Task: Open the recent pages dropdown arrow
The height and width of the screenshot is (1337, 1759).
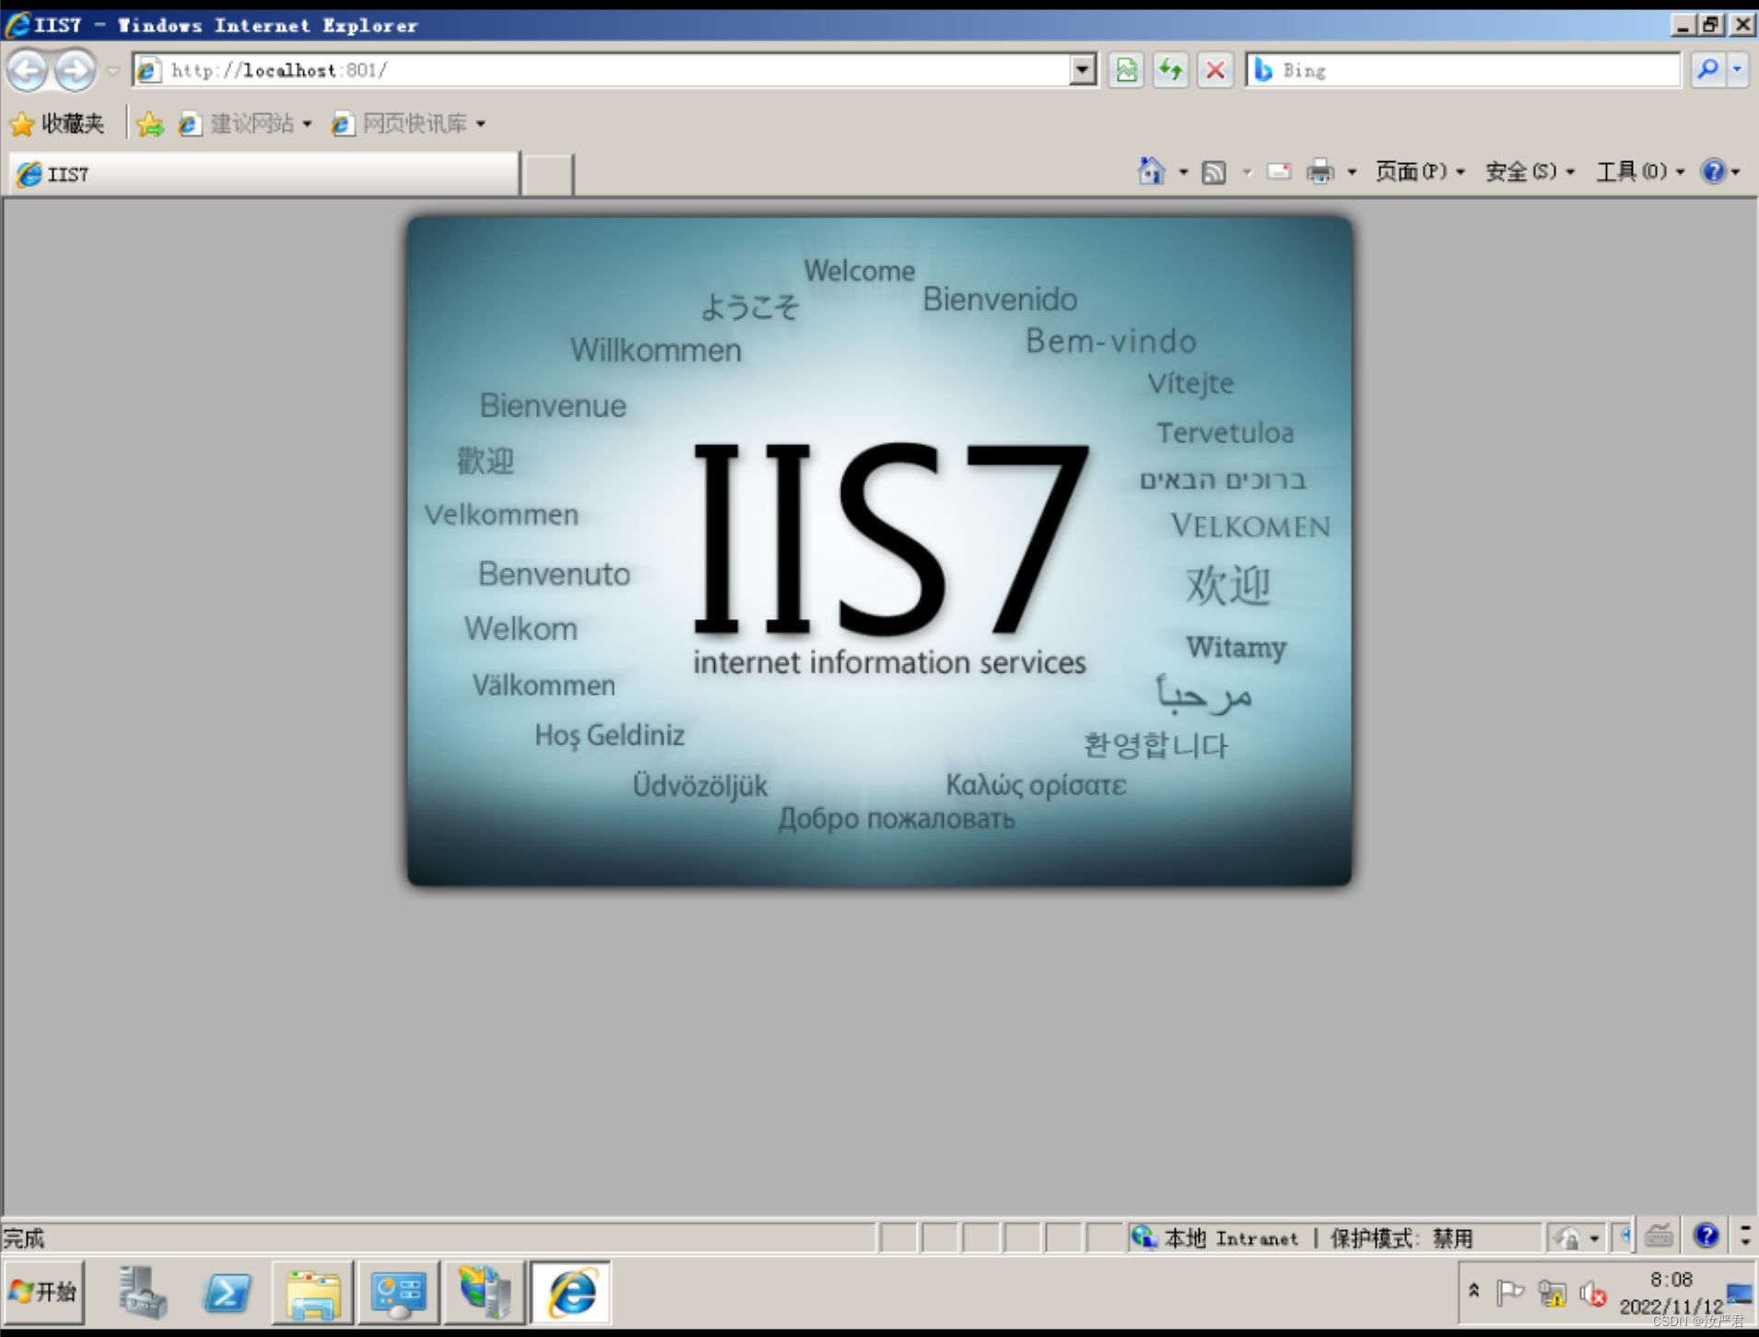Action: [x=112, y=71]
